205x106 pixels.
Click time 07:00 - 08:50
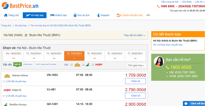tap(84, 75)
